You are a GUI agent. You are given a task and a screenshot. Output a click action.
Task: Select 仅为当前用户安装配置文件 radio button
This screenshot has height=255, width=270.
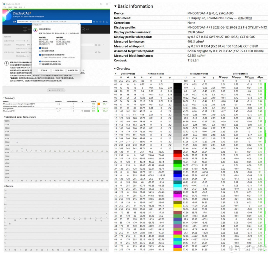pyautogui.click(x=40, y=61)
